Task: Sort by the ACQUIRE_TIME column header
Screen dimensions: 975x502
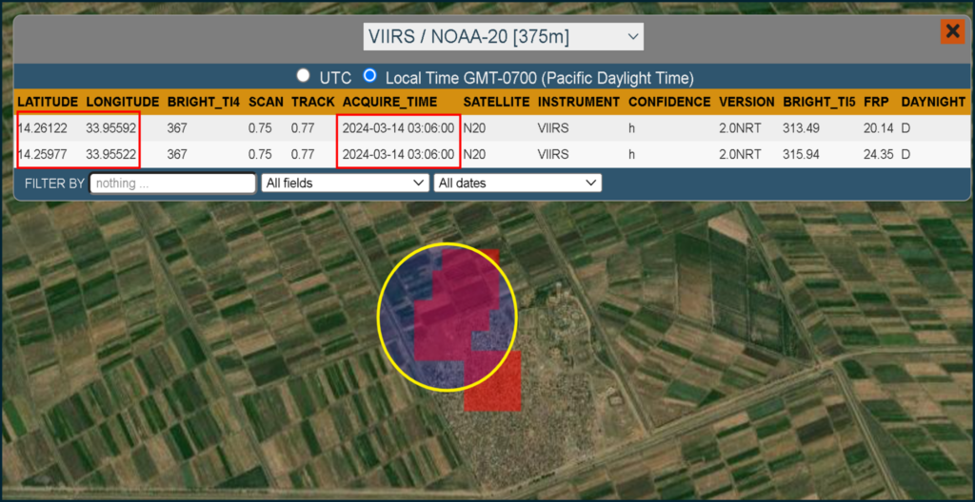Action: tap(389, 102)
